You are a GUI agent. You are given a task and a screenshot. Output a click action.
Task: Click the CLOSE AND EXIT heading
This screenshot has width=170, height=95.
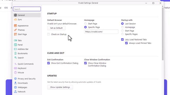(x=56, y=53)
